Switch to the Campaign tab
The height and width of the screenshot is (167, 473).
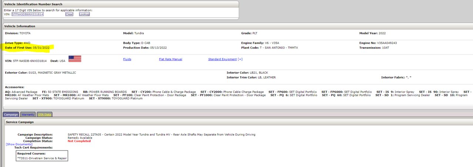(x=11, y=114)
